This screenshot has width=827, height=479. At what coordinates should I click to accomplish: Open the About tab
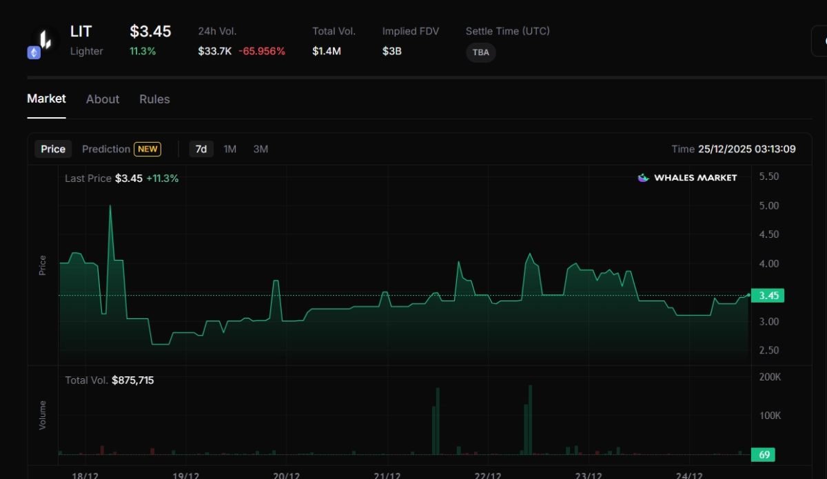tap(103, 99)
